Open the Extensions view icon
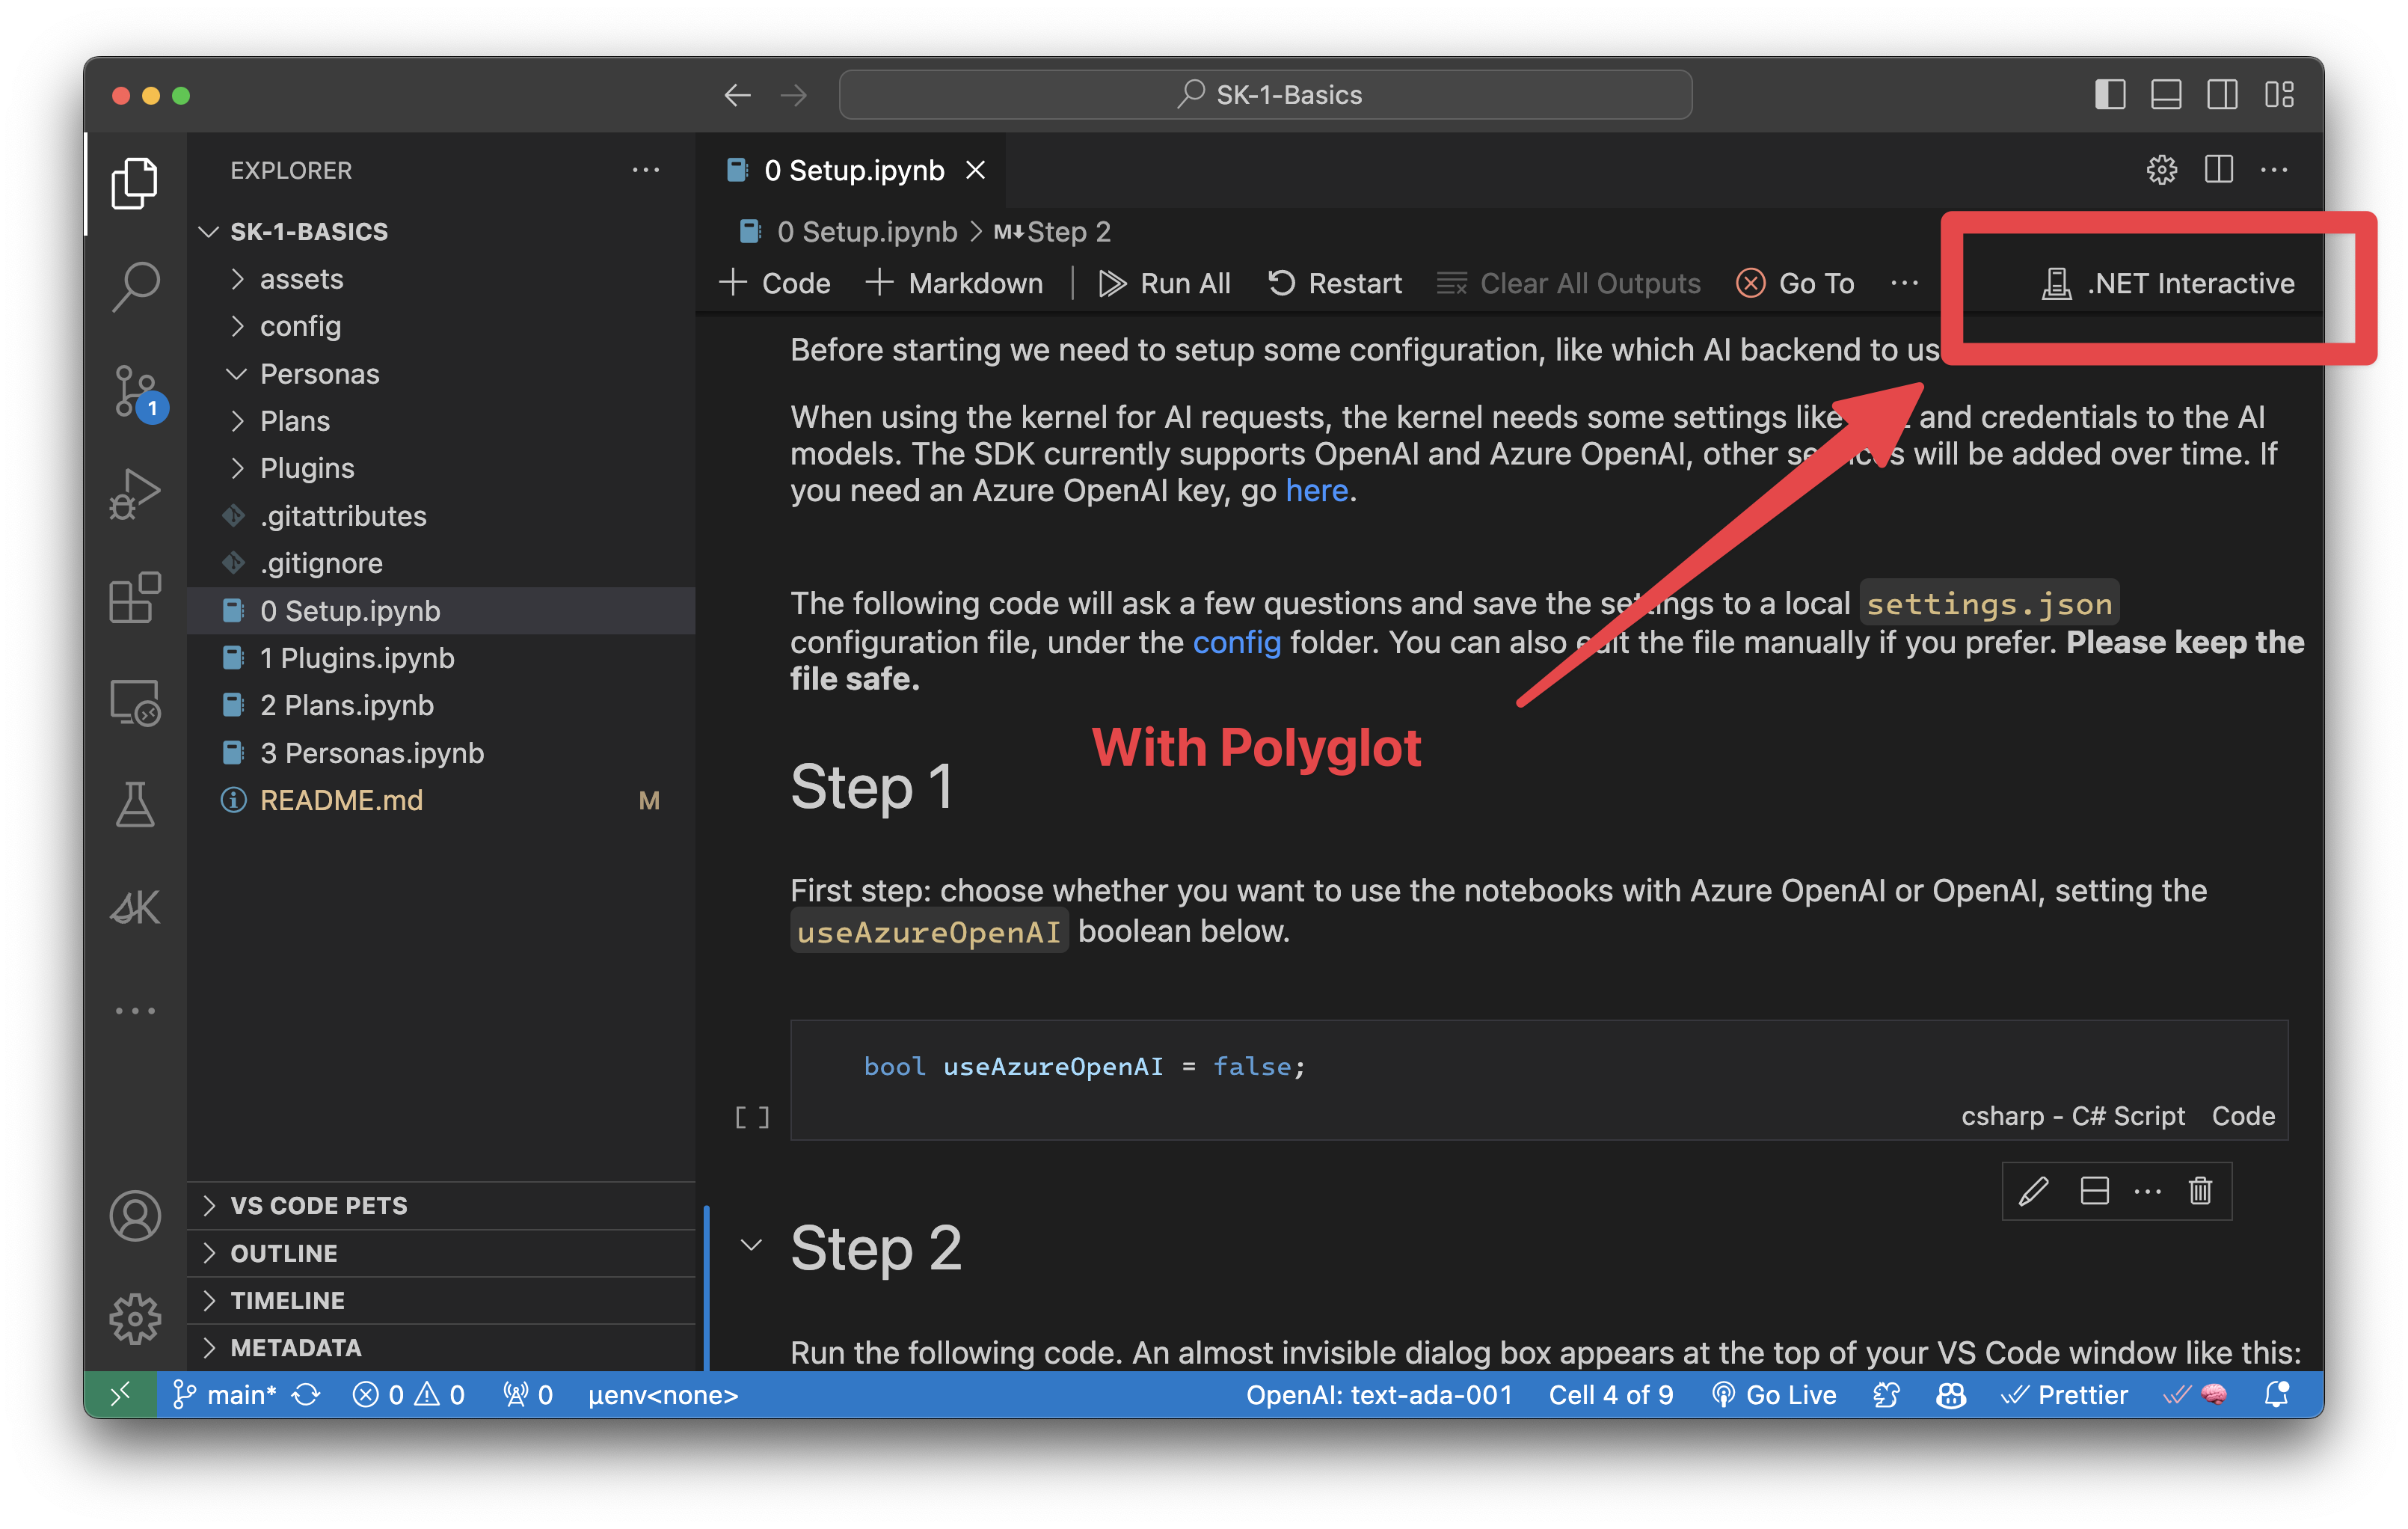This screenshot has width=2408, height=1529. tap(135, 598)
